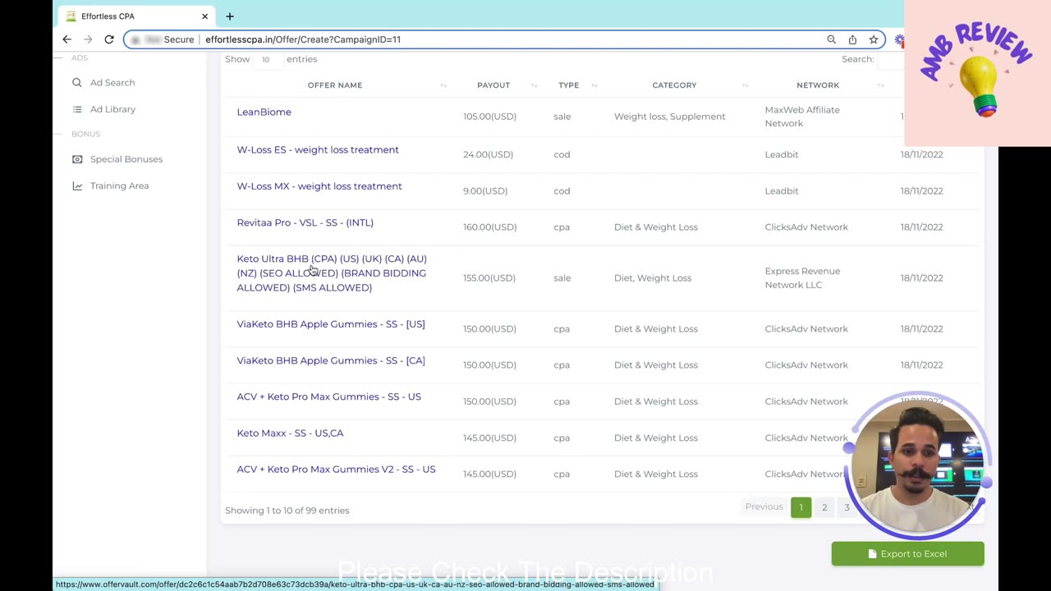Click the browser forward arrow

click(88, 39)
